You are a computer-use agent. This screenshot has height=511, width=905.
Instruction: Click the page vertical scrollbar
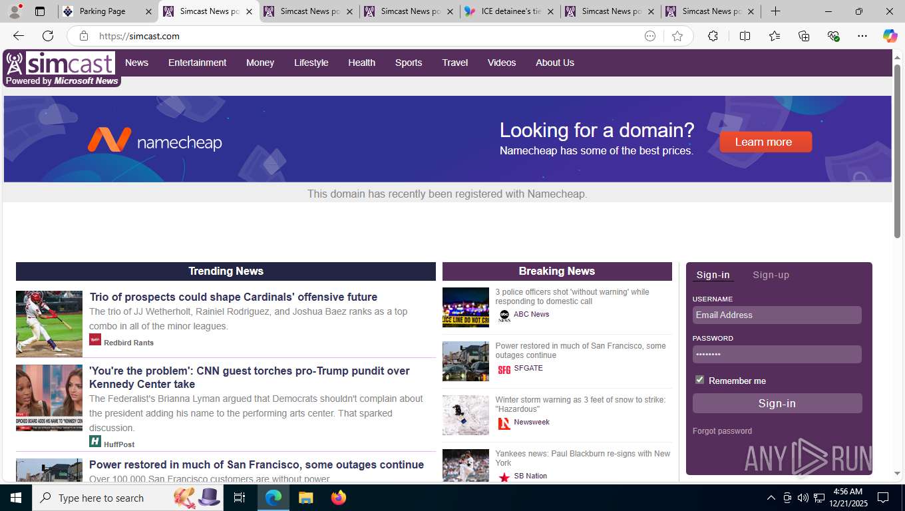pos(898,151)
